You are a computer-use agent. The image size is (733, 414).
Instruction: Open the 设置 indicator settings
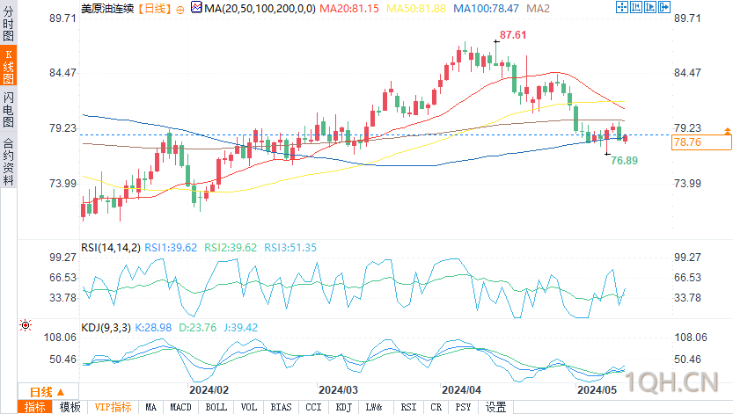point(495,407)
